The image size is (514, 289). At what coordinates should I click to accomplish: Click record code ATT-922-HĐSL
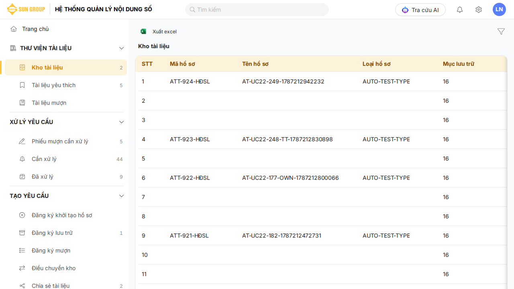190,178
